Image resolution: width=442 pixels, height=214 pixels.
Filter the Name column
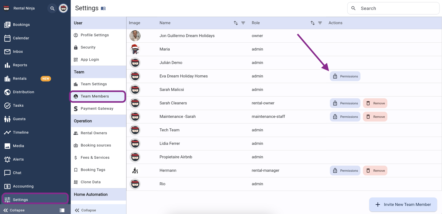(243, 23)
